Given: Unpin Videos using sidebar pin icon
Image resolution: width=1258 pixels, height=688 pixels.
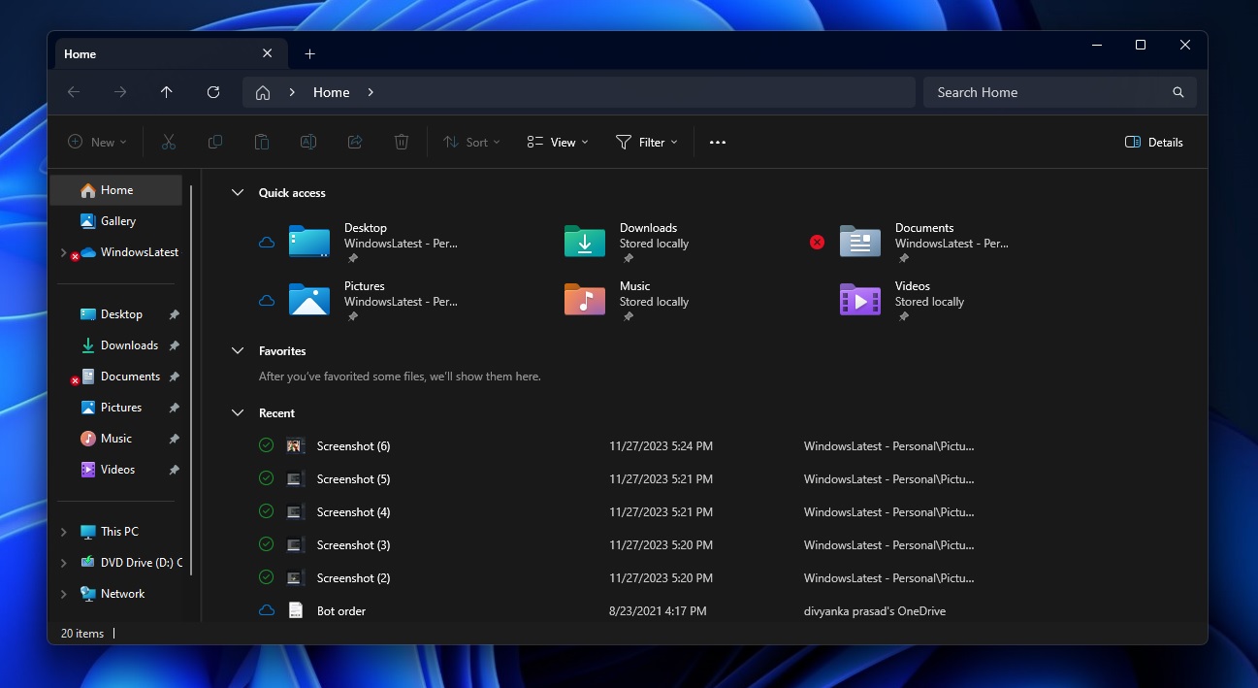Looking at the screenshot, I should click(174, 470).
